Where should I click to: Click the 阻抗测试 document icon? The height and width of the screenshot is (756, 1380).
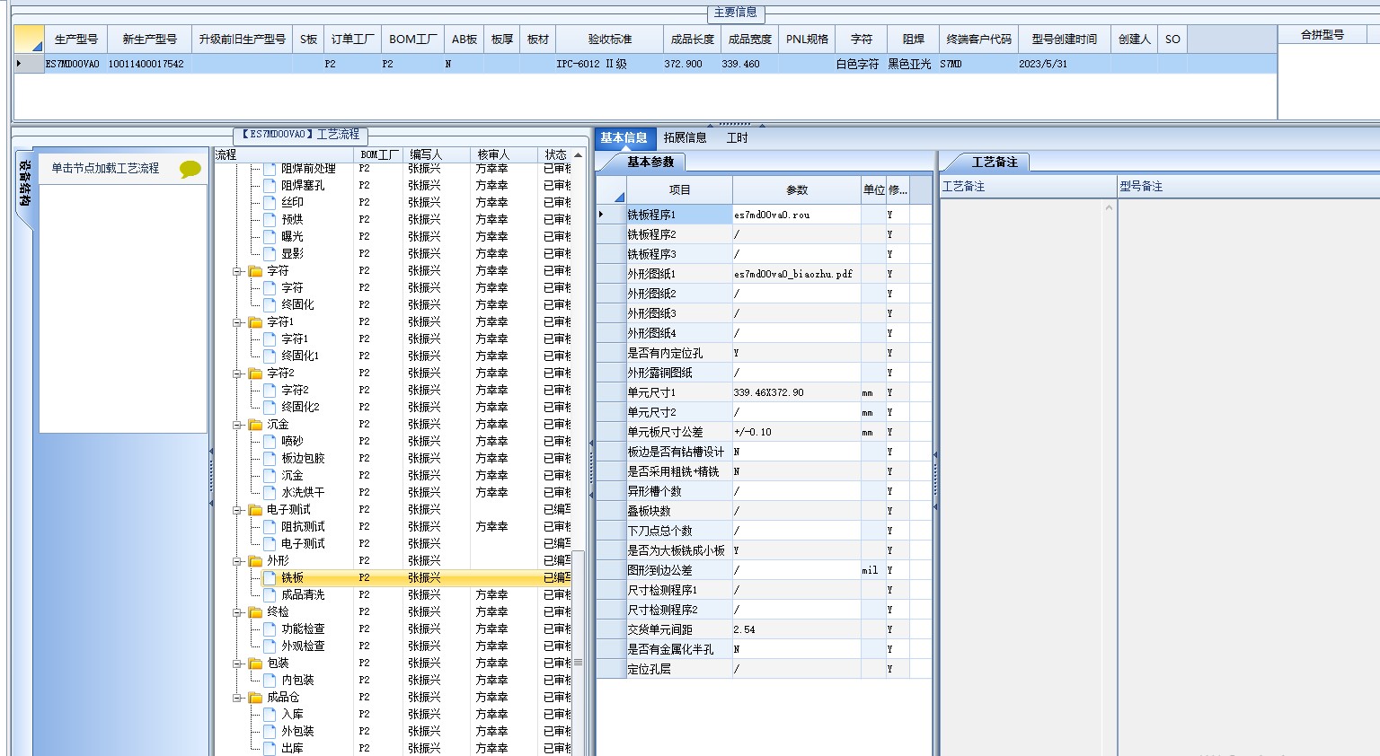coord(270,527)
